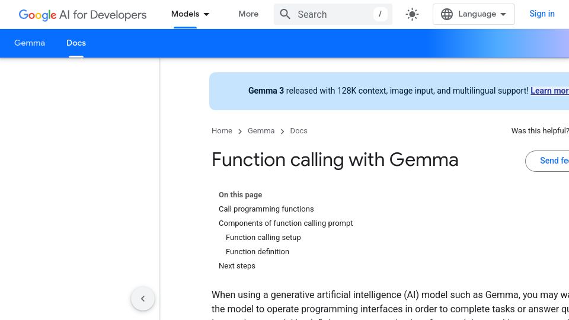This screenshot has height=320, width=569.
Task: Jump to Function calling setup section
Action: [x=263, y=237]
